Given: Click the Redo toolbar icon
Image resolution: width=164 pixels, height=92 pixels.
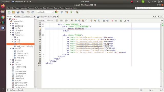Looking at the screenshot, I should click(x=33, y=12).
